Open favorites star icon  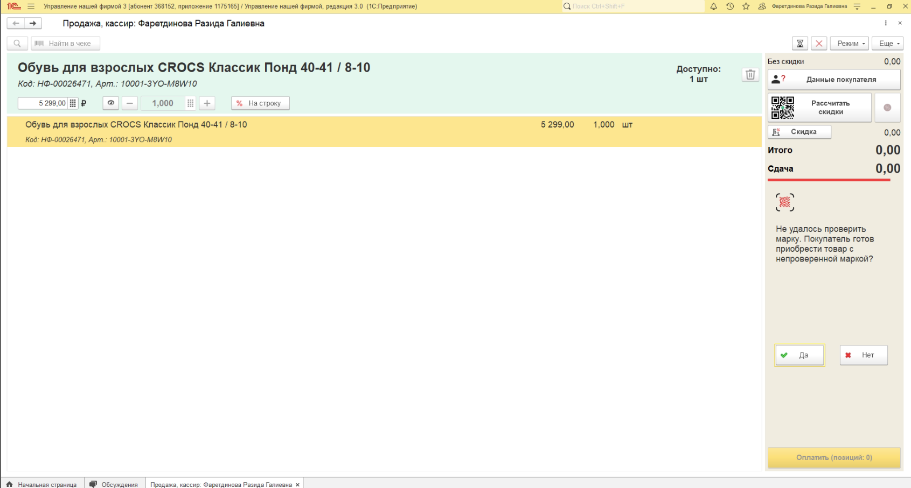[746, 6]
